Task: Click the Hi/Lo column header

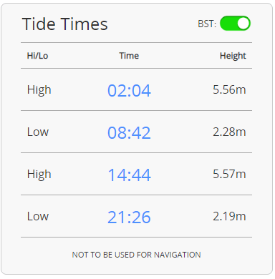Action: pyautogui.click(x=37, y=56)
